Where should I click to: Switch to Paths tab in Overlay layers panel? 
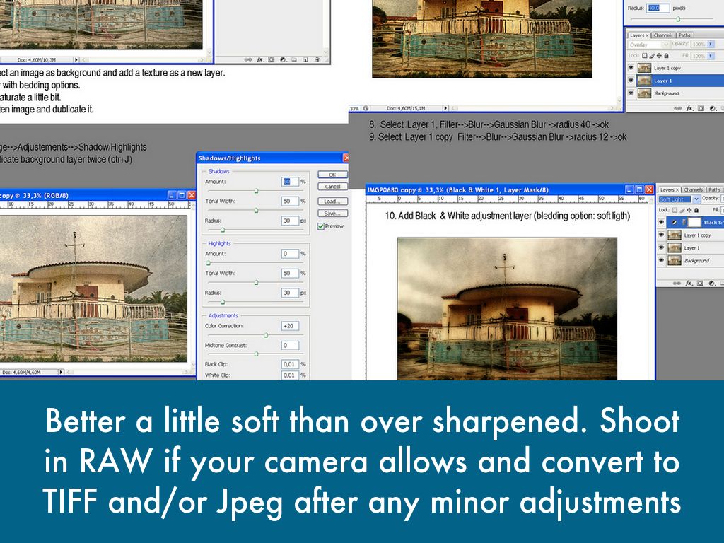click(x=684, y=35)
